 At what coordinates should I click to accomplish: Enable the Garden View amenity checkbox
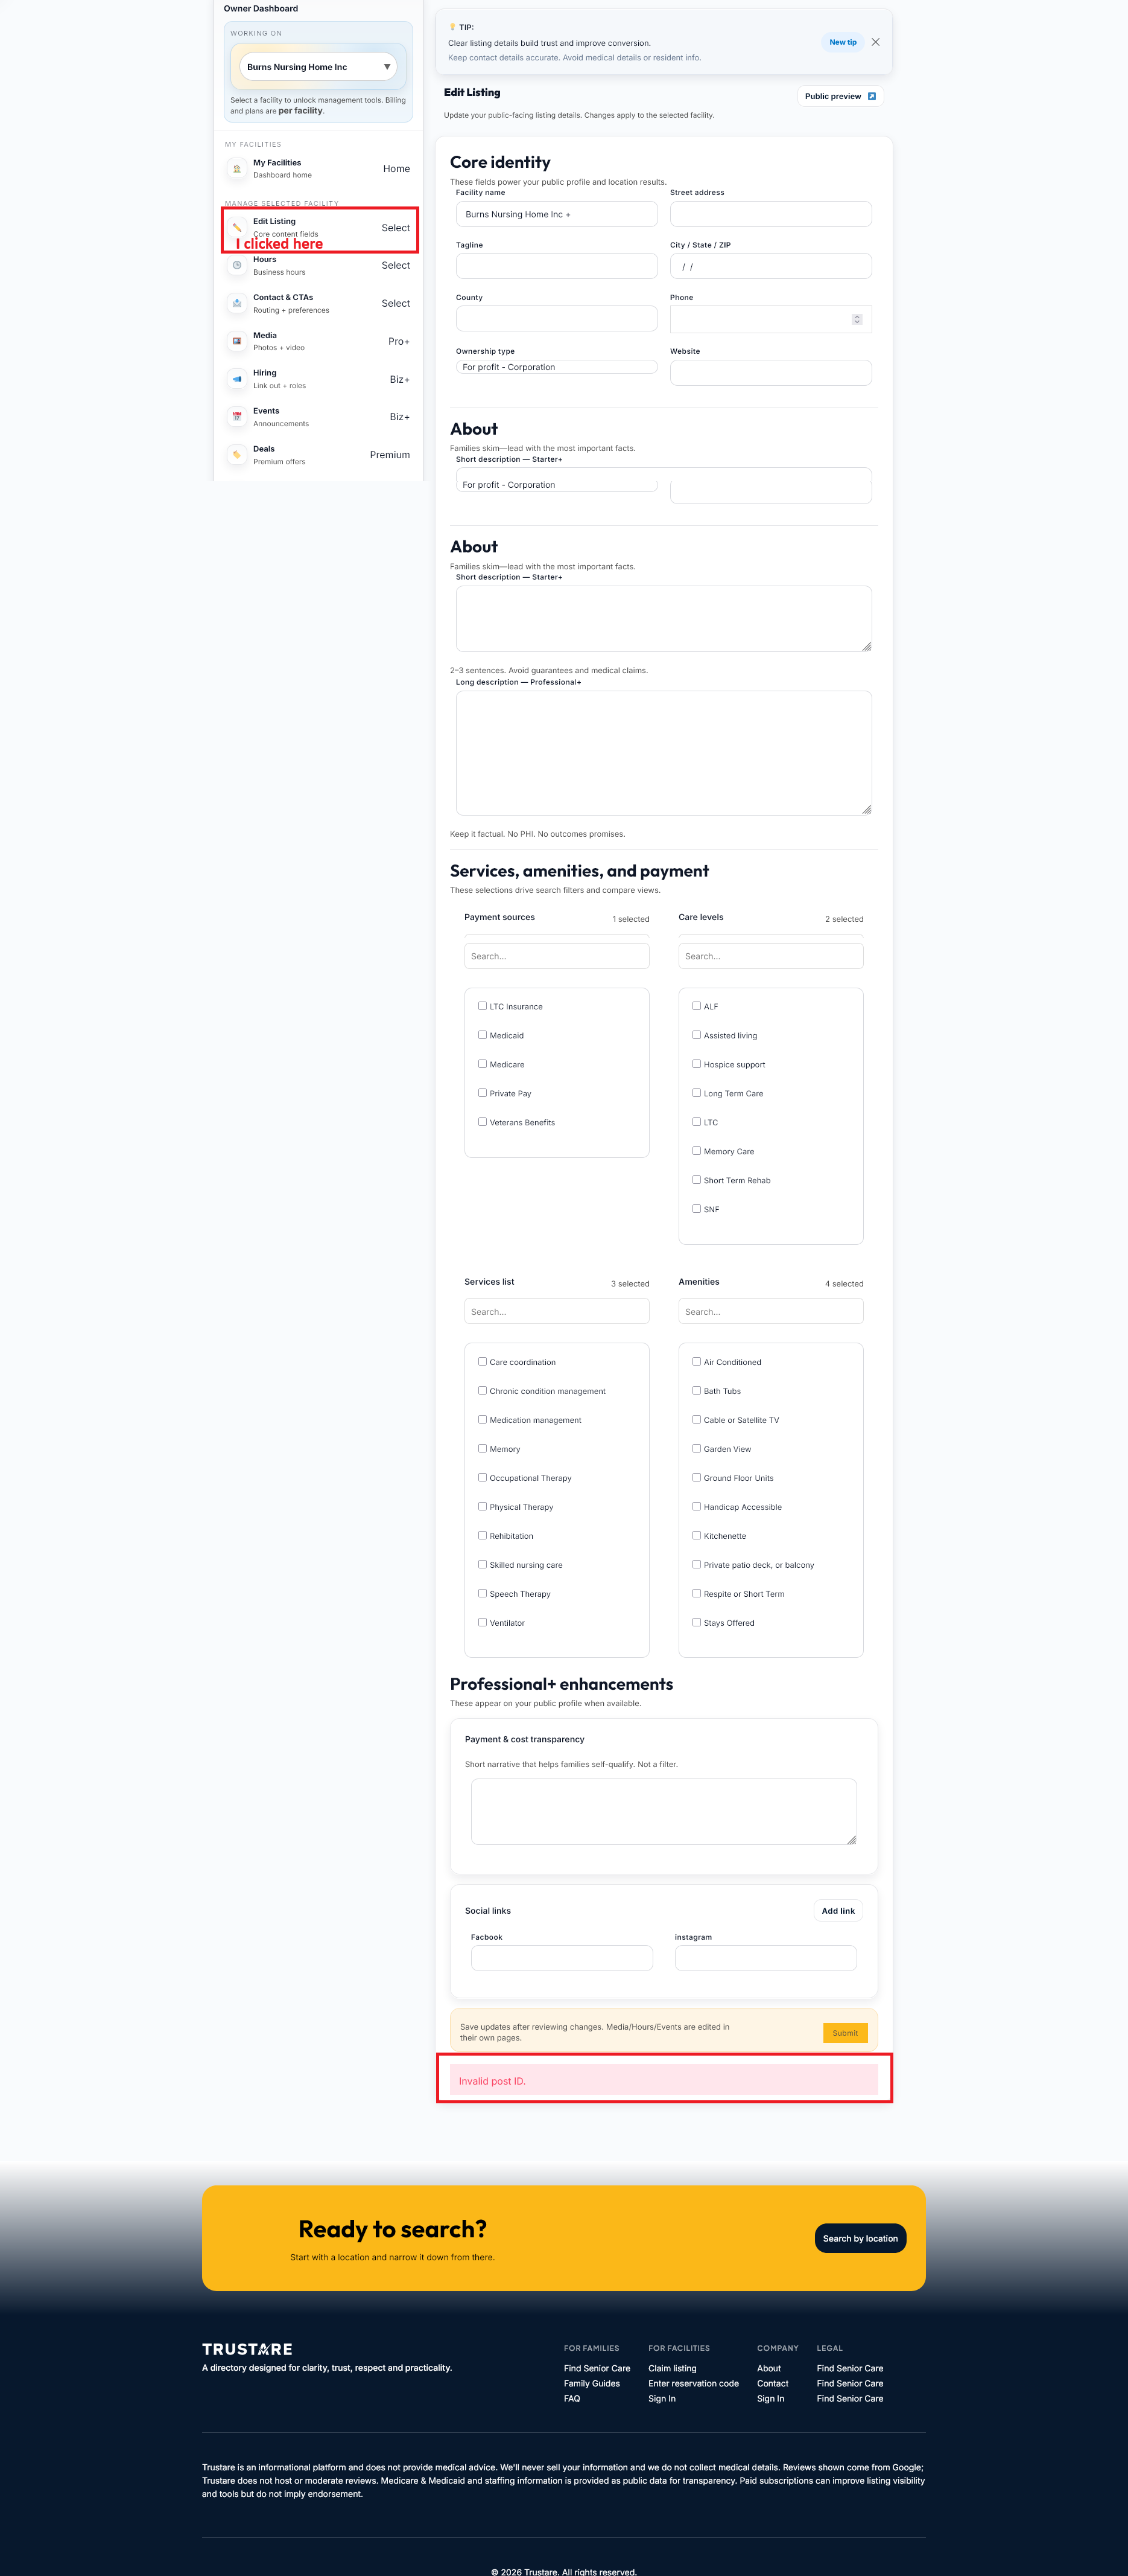(x=696, y=1448)
